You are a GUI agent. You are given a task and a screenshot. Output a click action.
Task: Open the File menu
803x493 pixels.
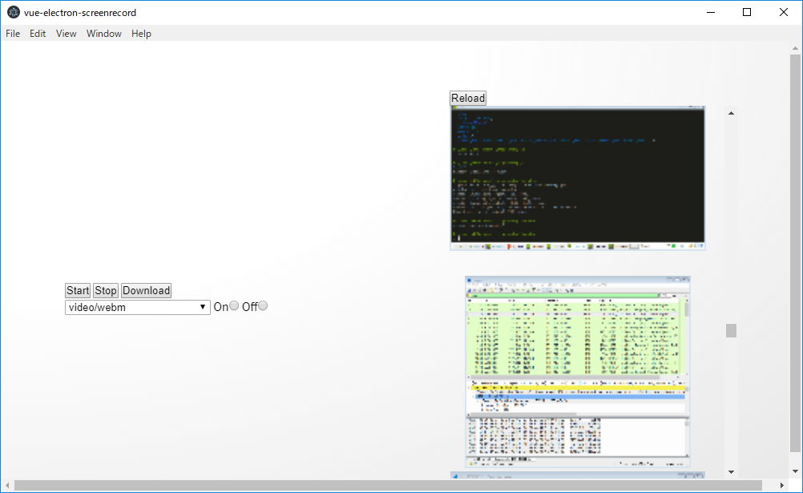(x=13, y=34)
